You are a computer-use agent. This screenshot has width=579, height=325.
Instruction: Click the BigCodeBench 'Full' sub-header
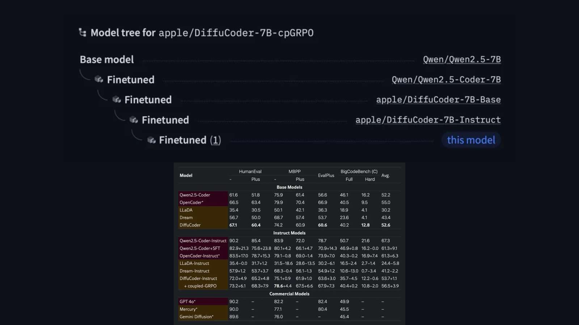coord(349,179)
